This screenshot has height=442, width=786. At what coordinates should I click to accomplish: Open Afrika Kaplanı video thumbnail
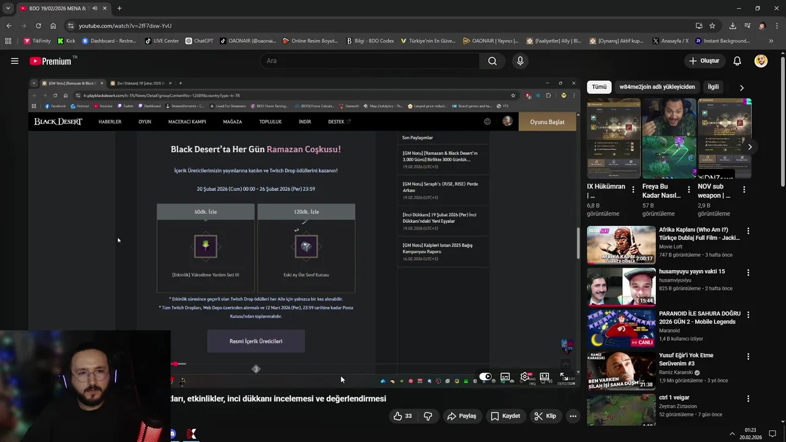point(621,245)
